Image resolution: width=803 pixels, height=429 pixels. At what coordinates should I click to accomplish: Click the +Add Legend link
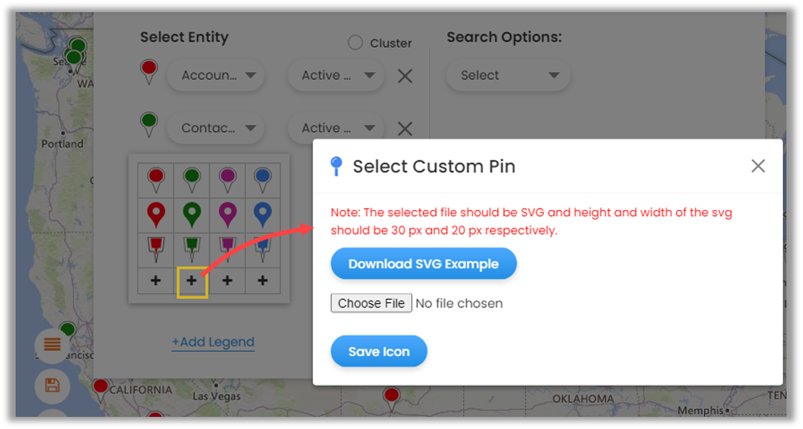coord(213,342)
